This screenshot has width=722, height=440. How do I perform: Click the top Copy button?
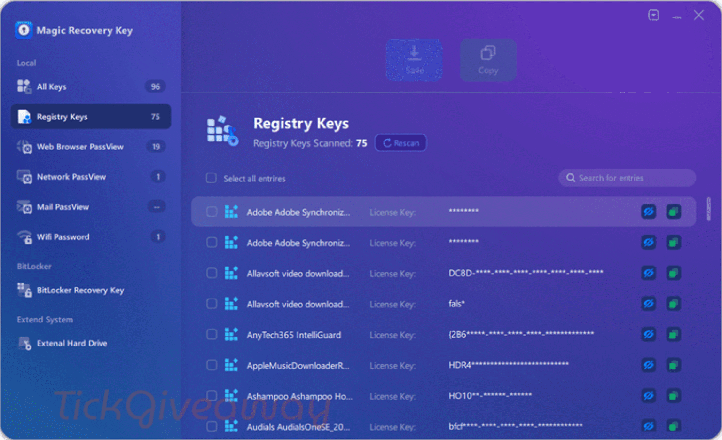(488, 60)
